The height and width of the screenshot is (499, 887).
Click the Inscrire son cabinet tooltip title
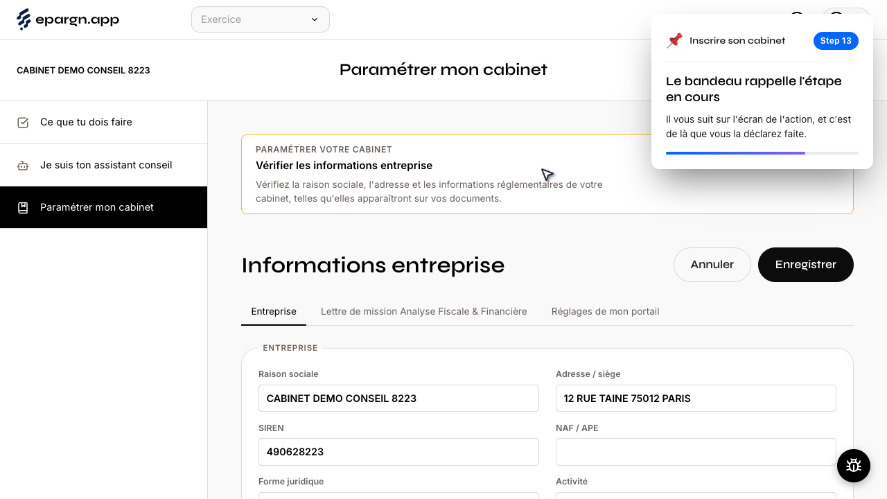737,41
